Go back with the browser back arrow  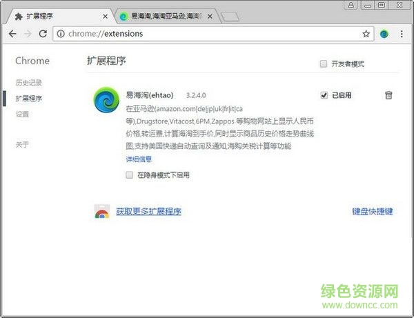pos(12,34)
